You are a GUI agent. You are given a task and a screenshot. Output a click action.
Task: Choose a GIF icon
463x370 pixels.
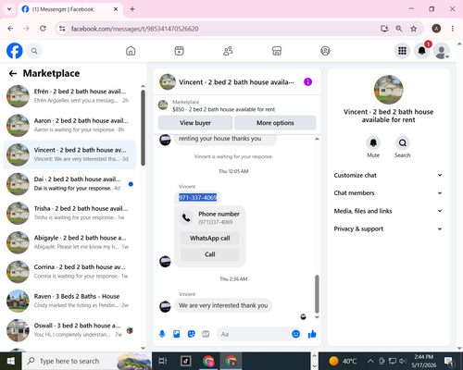[x=206, y=334]
